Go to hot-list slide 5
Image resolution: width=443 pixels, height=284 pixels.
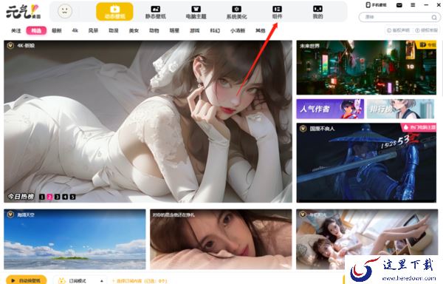(x=72, y=197)
